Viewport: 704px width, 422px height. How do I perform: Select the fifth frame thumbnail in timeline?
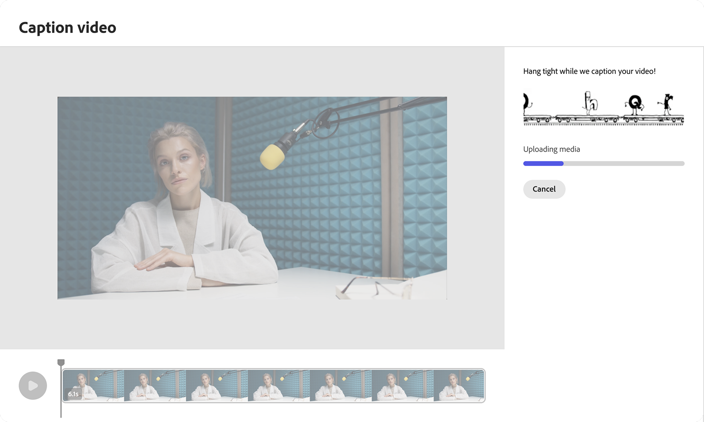[x=341, y=386]
